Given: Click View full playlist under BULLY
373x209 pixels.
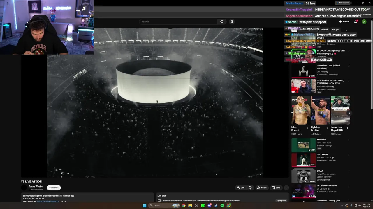Looking at the screenshot, I should (323, 180).
